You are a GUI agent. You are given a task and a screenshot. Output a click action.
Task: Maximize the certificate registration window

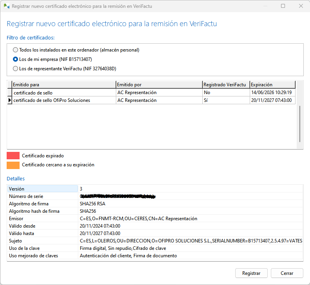point(283,6)
